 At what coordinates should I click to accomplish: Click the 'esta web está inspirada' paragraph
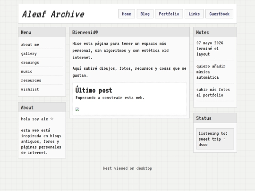click(41, 141)
